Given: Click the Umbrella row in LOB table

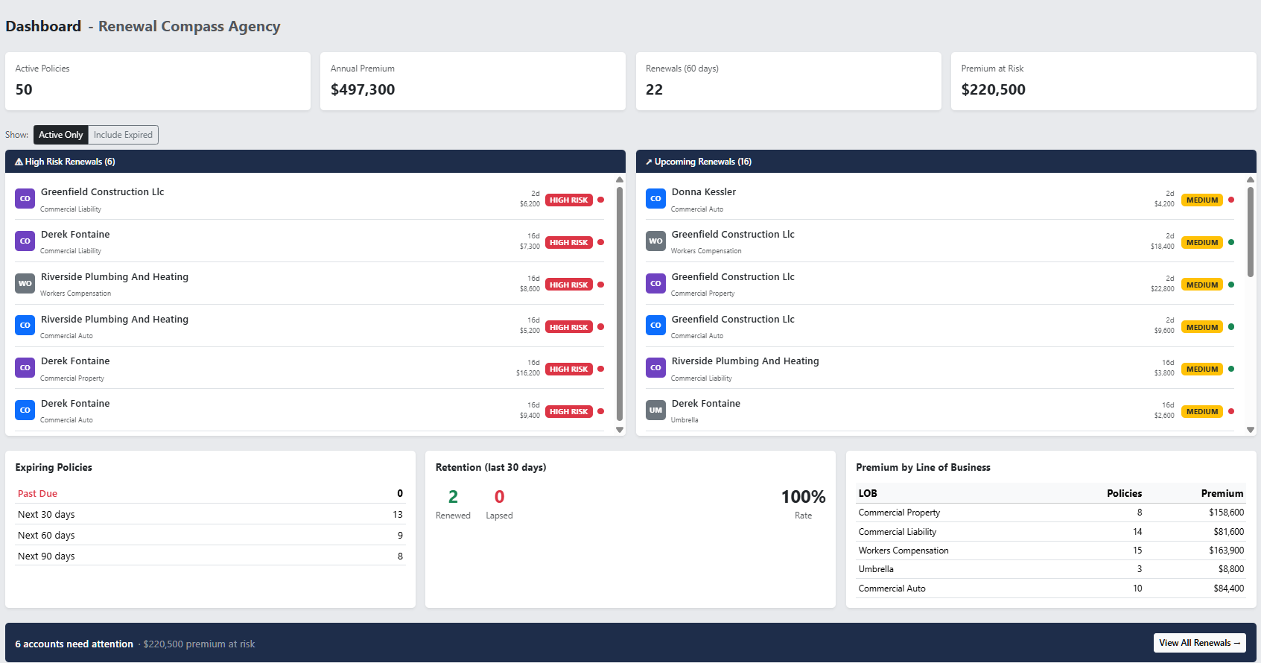Looking at the screenshot, I should coord(1051,569).
